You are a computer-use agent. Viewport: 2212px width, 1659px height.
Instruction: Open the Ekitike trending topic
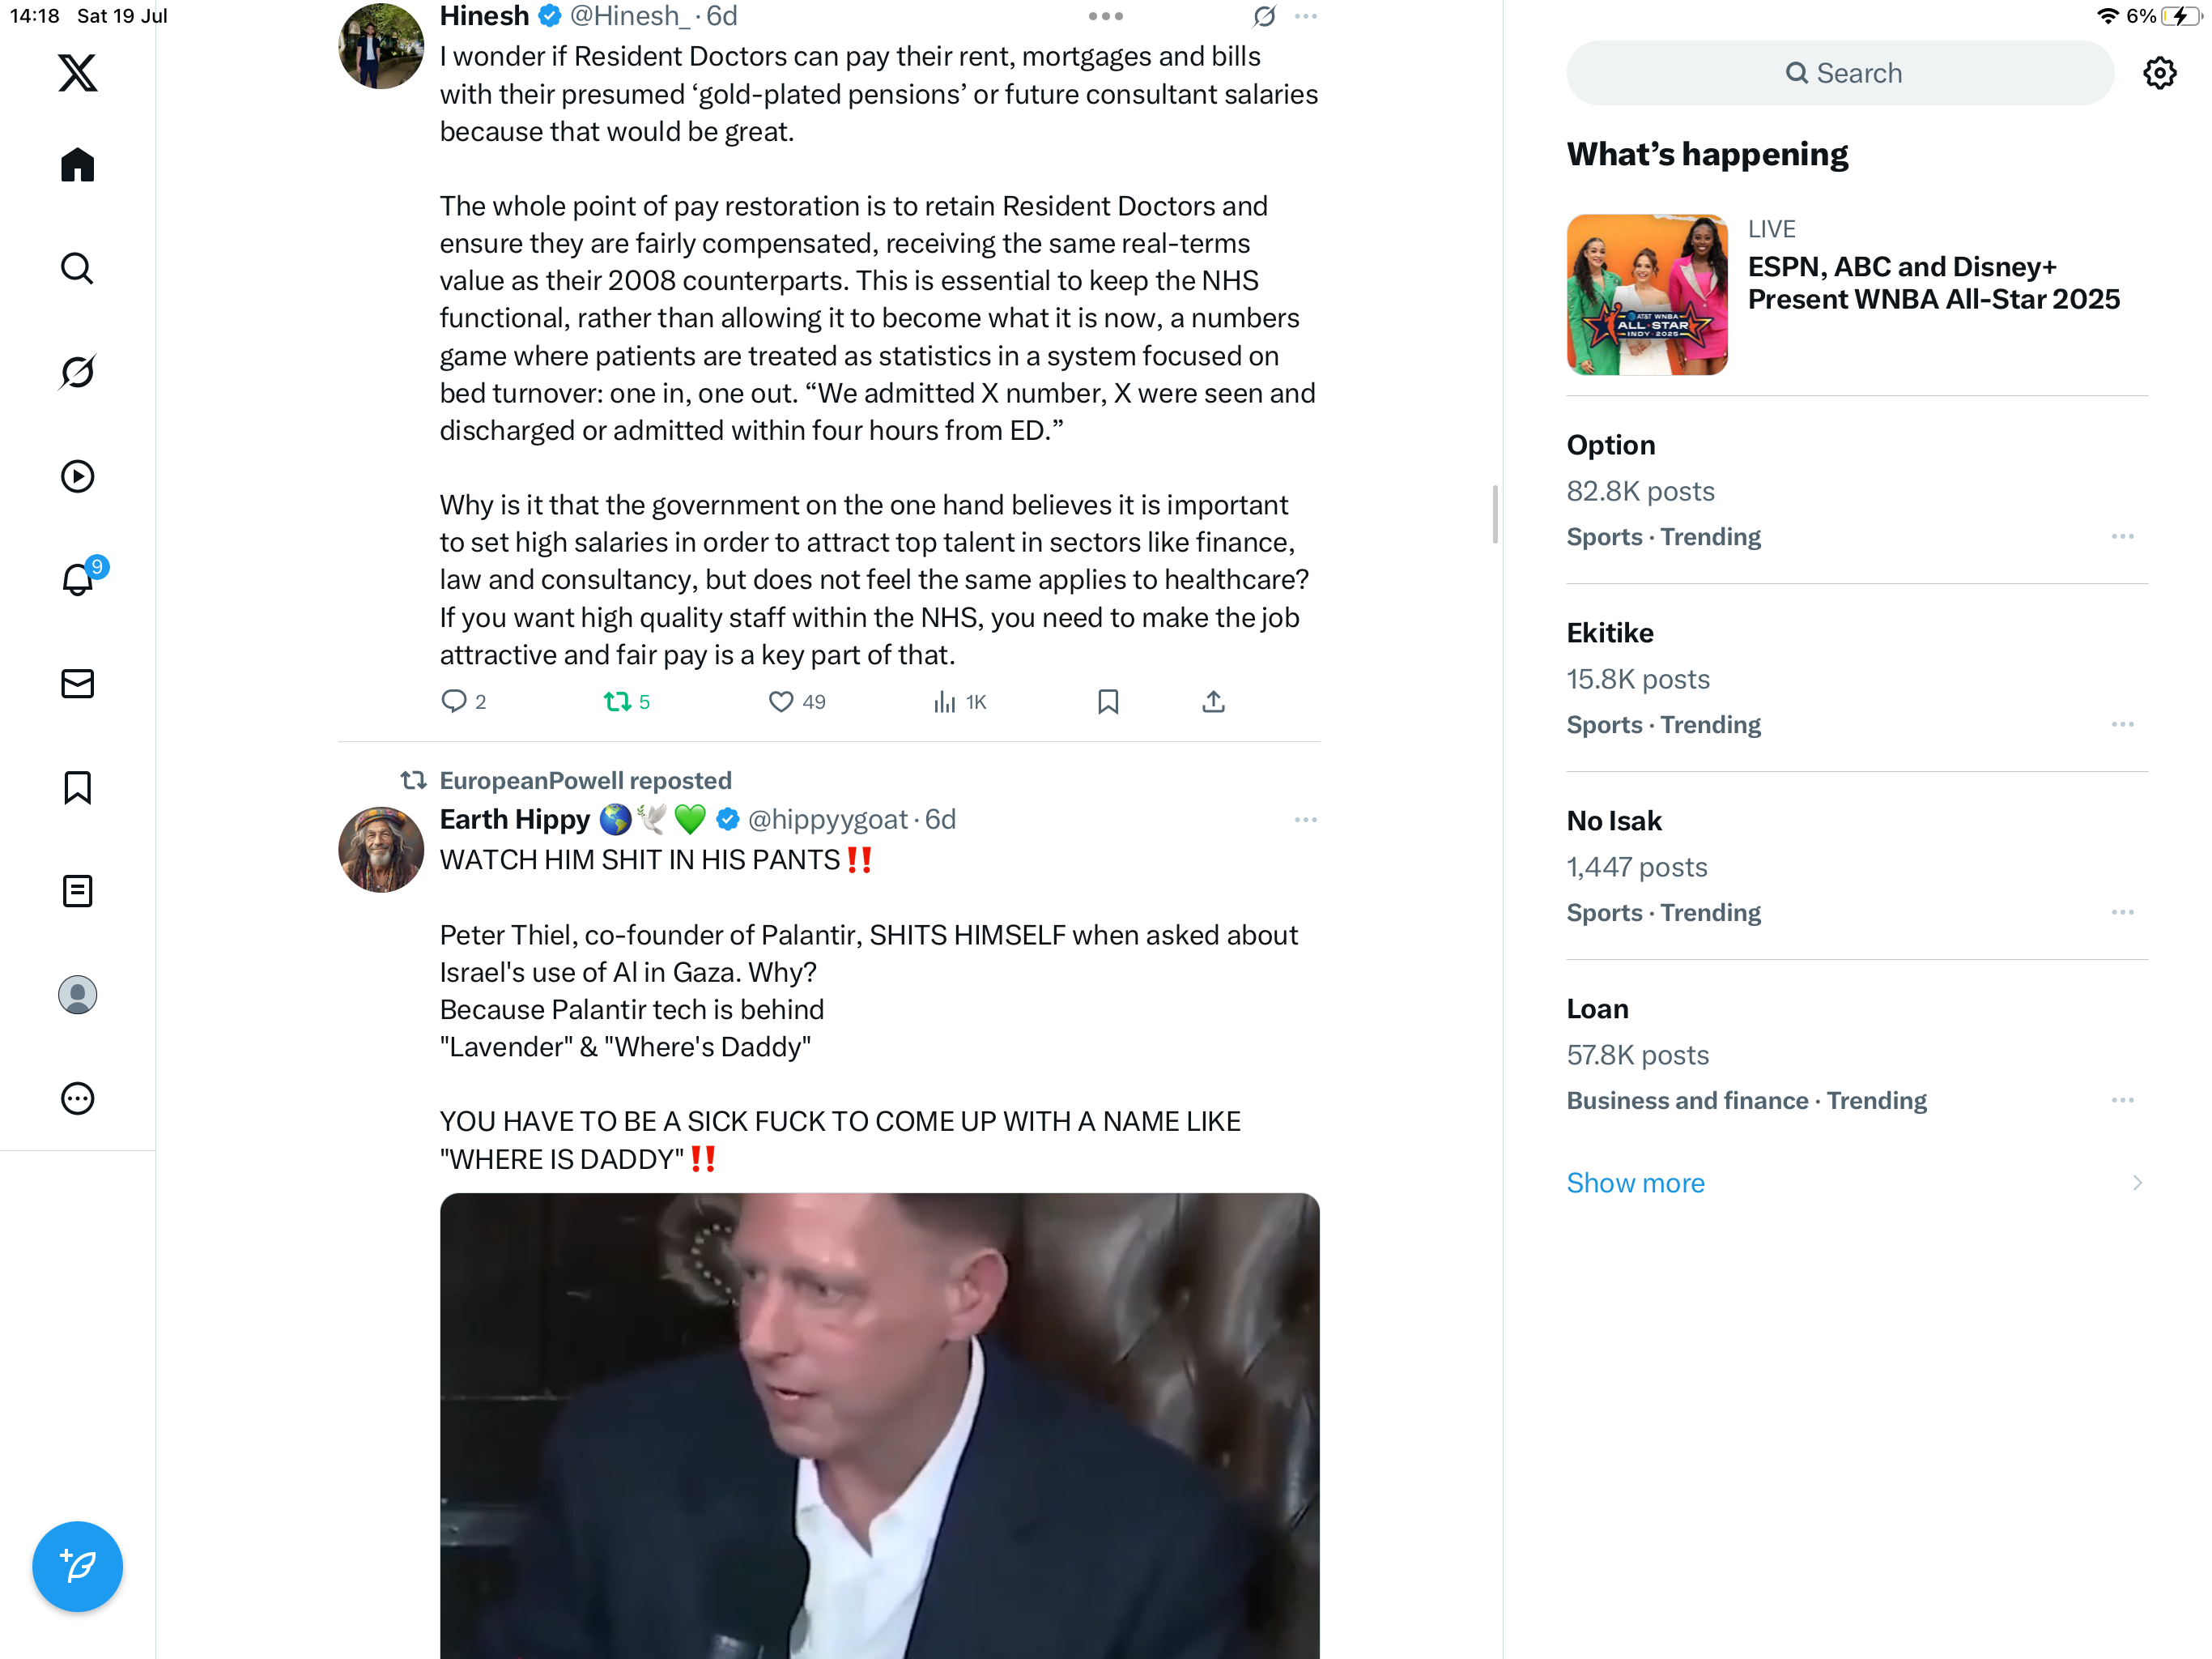coord(1857,678)
